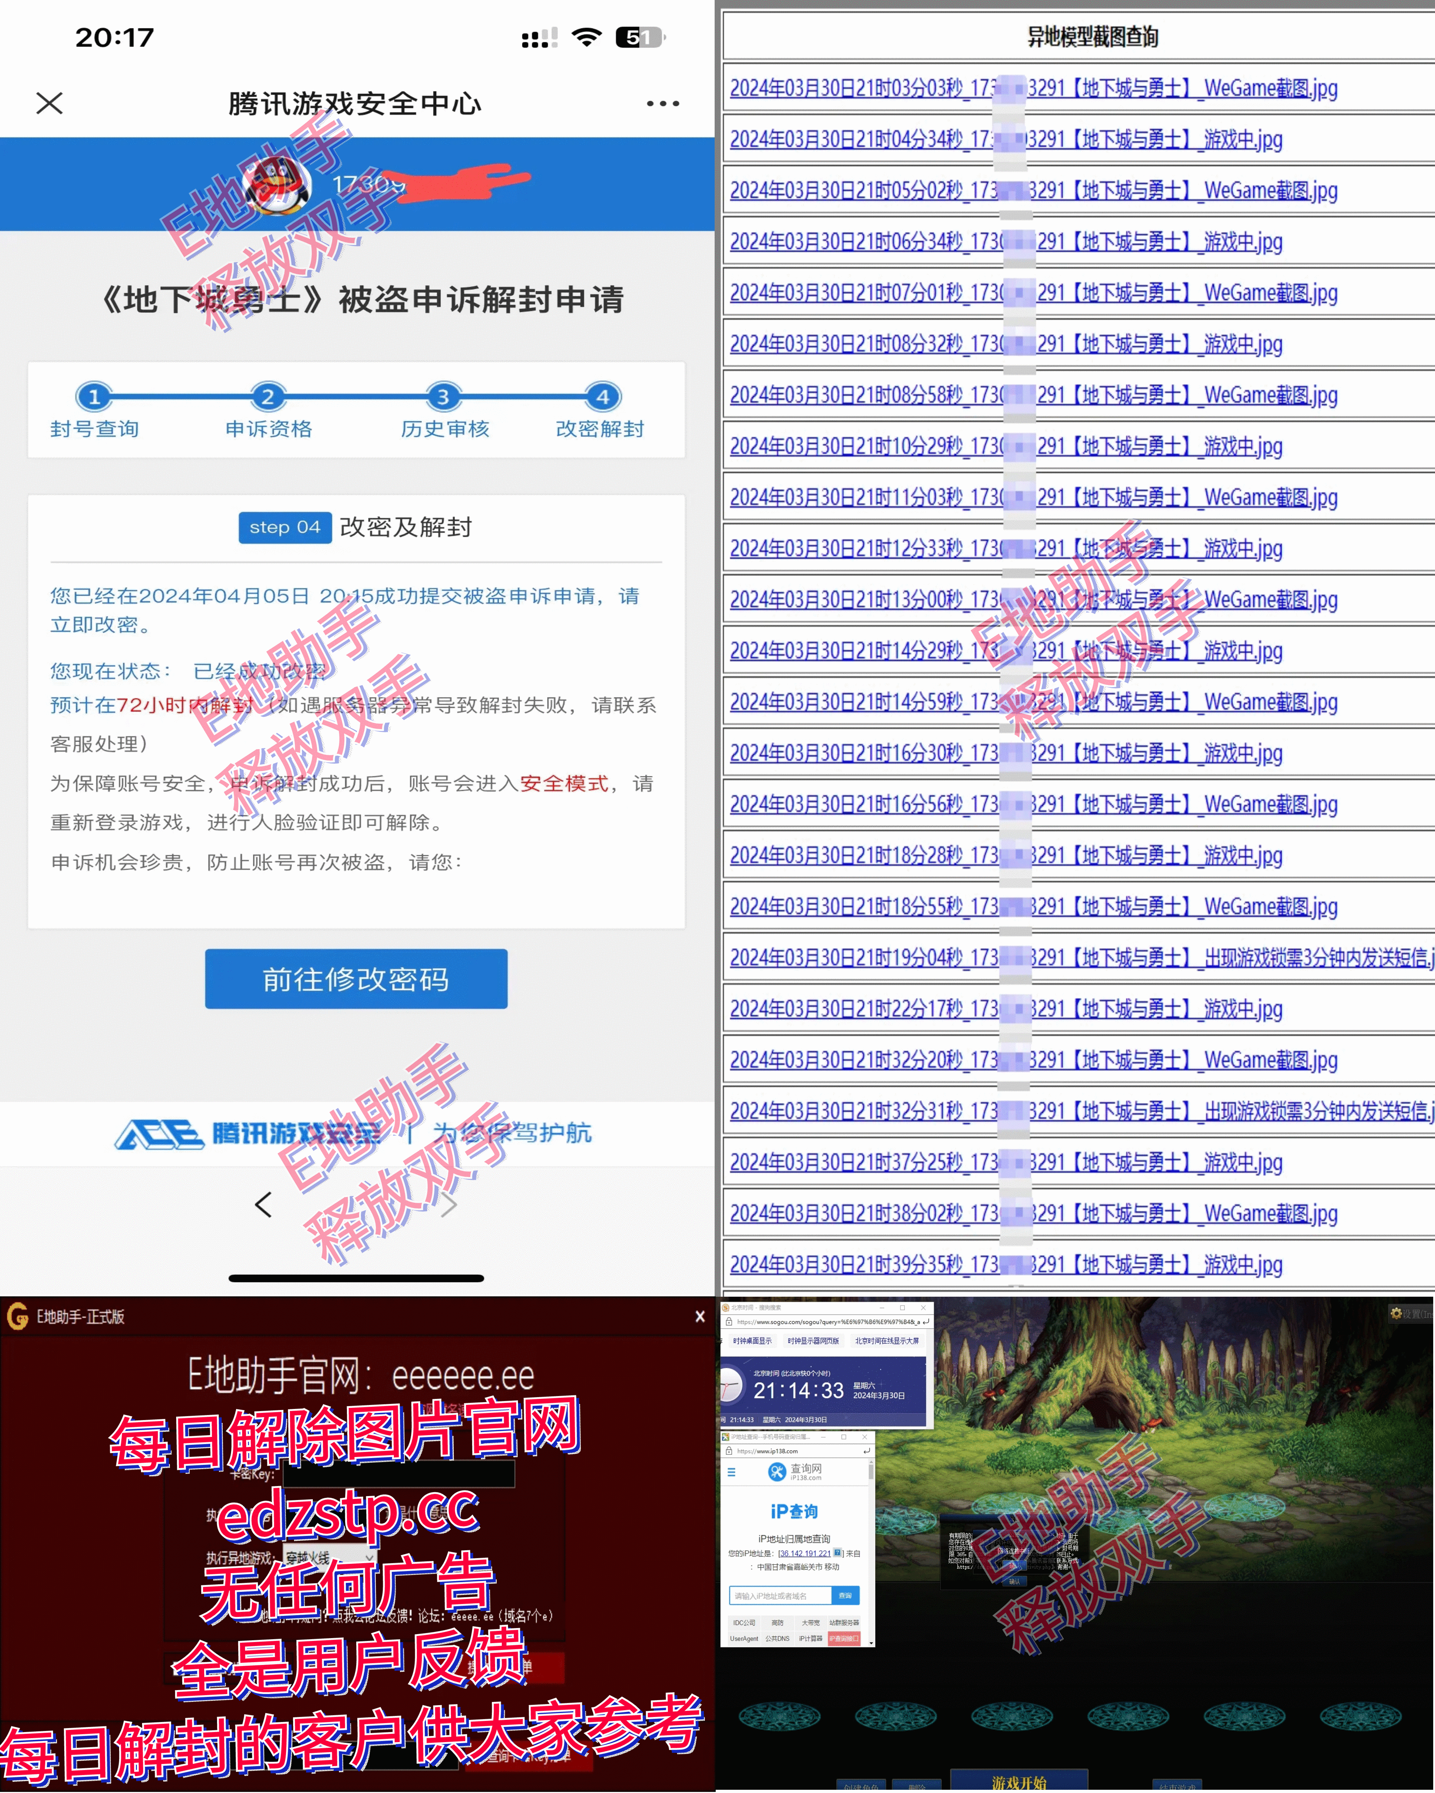Select the 时钟显示器网页版 tab

tap(813, 1340)
